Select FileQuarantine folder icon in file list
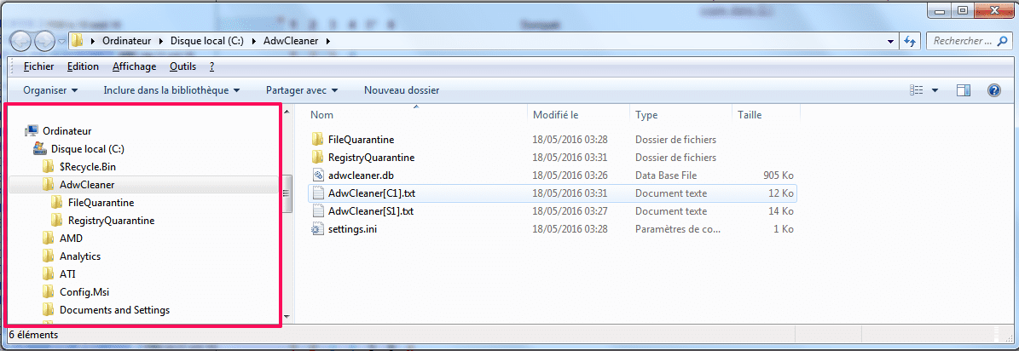 [318, 139]
